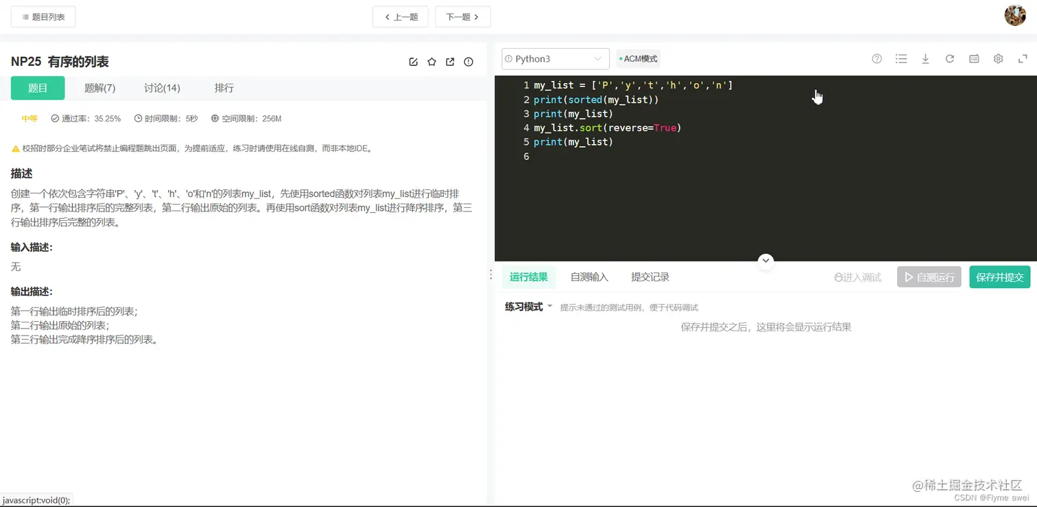1037x507 pixels.
Task: Star the NP25 problem as favorite
Action: (x=431, y=61)
